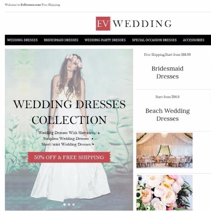Click arrow beside Wedding Dresses With Sleeveless
Screen dimensions: 211x211
(x=99, y=133)
